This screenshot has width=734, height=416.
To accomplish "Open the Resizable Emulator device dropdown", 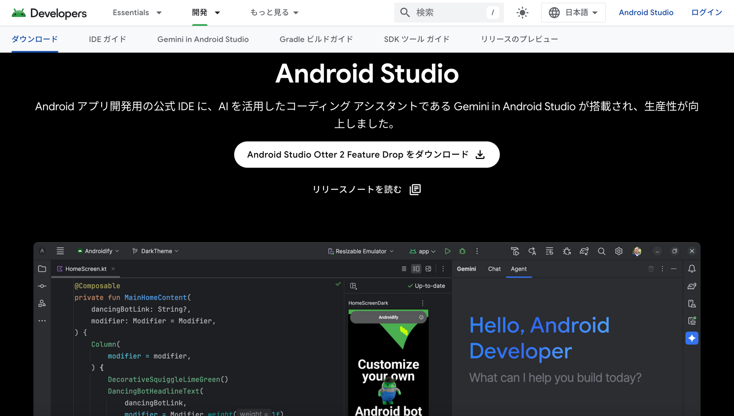I will tap(360, 251).
